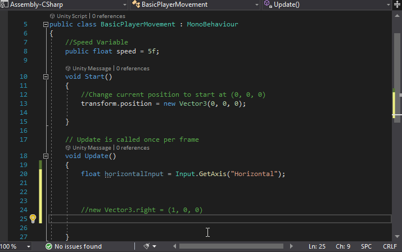Click the CRLF line ending indicator
This screenshot has height=252, width=402.
coord(390,246)
